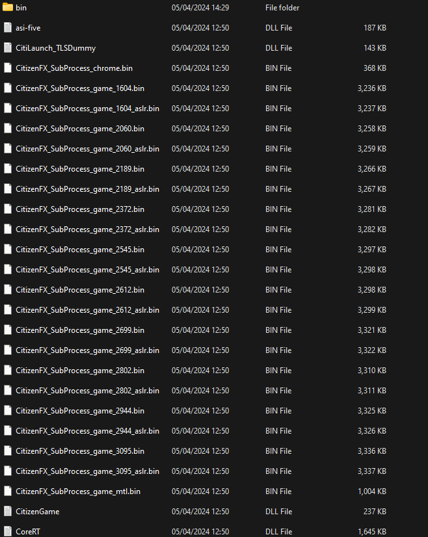Image resolution: width=428 pixels, height=537 pixels.
Task: Select file name CitizenFX_SubProcess_game_1604.bin
Action: [x=80, y=88]
